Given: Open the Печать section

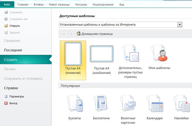Looking at the screenshot, I should click(10, 69).
